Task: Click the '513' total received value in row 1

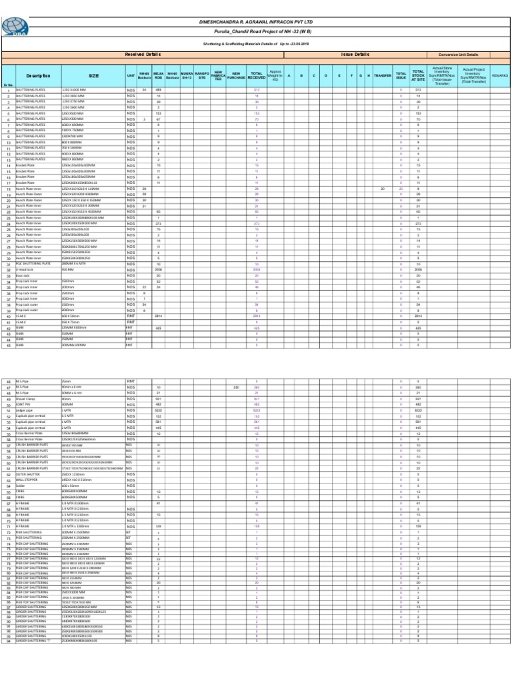Action: 257,90
